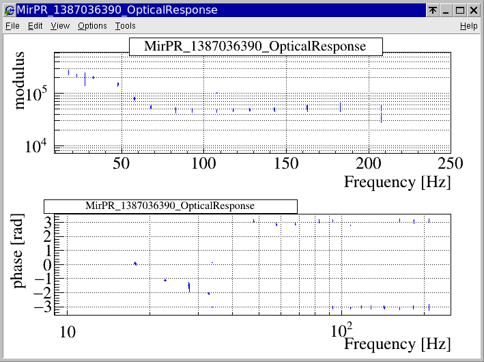
Task: Close the MirPR OpticalResponse window
Action: click(x=474, y=10)
